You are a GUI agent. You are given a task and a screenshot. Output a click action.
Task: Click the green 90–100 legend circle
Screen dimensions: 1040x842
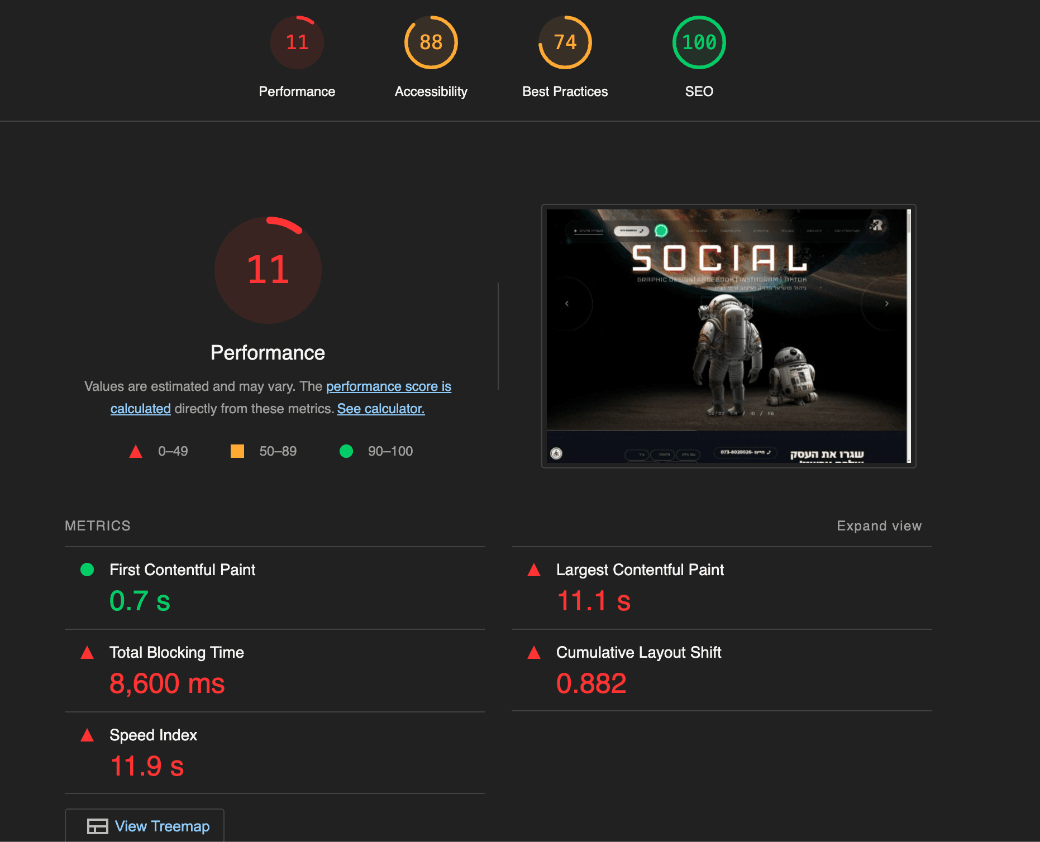[x=346, y=451]
